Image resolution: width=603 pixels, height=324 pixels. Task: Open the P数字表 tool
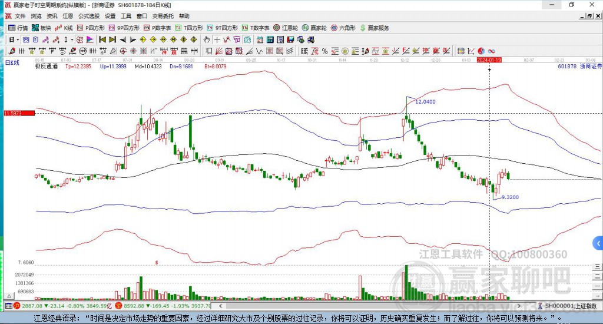157,28
